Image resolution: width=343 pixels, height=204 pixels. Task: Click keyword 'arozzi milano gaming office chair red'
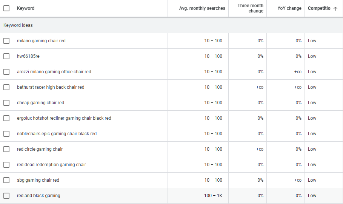tap(54, 72)
